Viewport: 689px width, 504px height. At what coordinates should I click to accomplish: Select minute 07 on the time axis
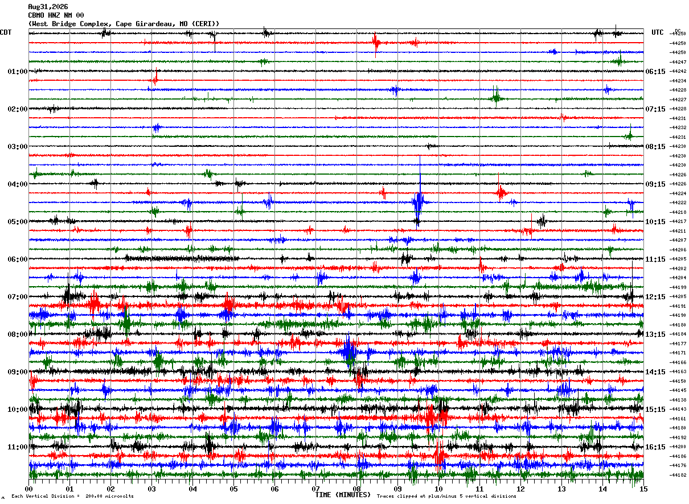(x=315, y=489)
